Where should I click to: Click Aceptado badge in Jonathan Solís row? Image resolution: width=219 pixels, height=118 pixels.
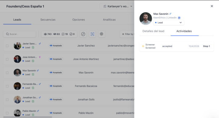56,99
